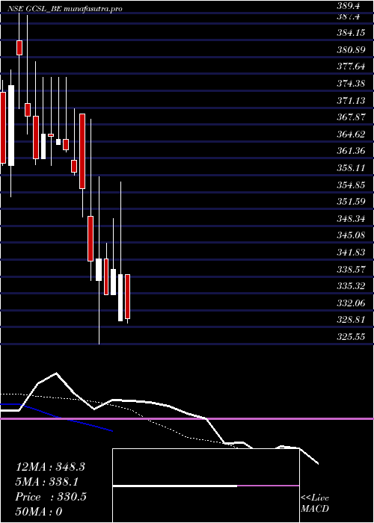374x523 pixels.
Task: Click the 354.85 price axis label
Action: pos(350,185)
